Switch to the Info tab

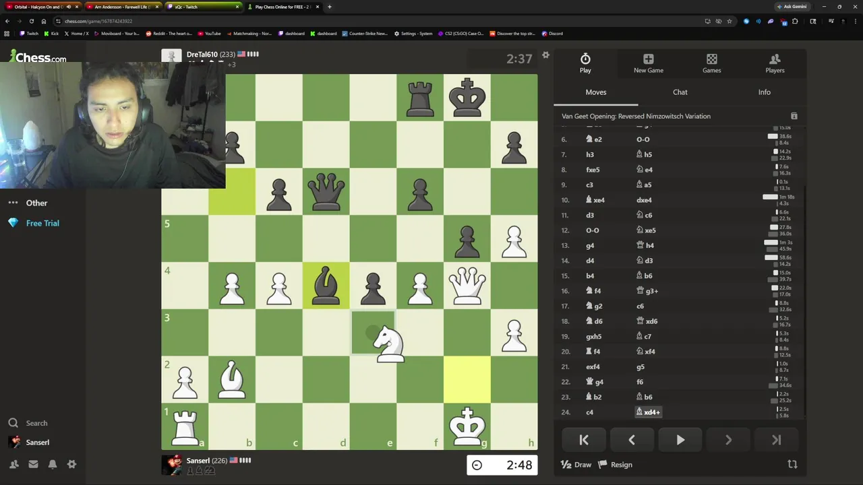click(764, 92)
